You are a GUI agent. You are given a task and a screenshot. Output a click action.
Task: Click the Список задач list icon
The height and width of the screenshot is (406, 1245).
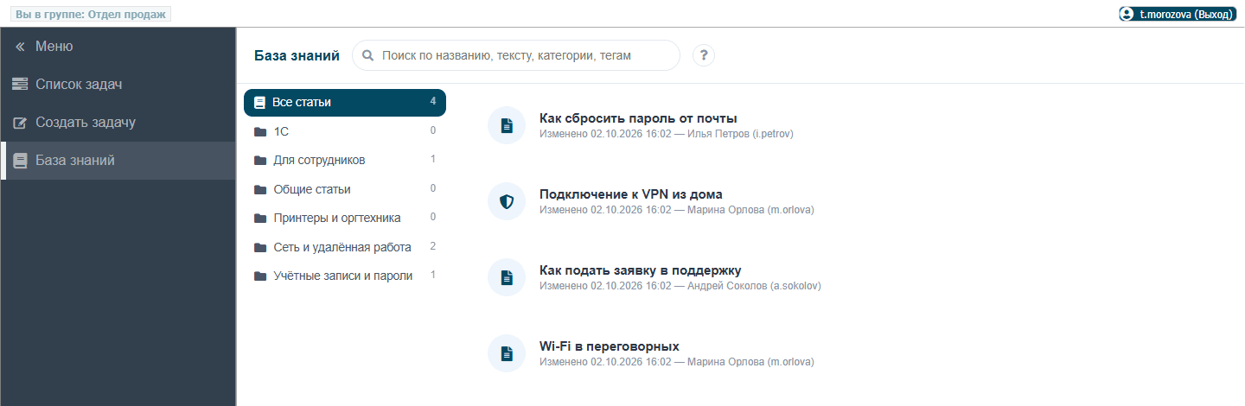pos(20,85)
